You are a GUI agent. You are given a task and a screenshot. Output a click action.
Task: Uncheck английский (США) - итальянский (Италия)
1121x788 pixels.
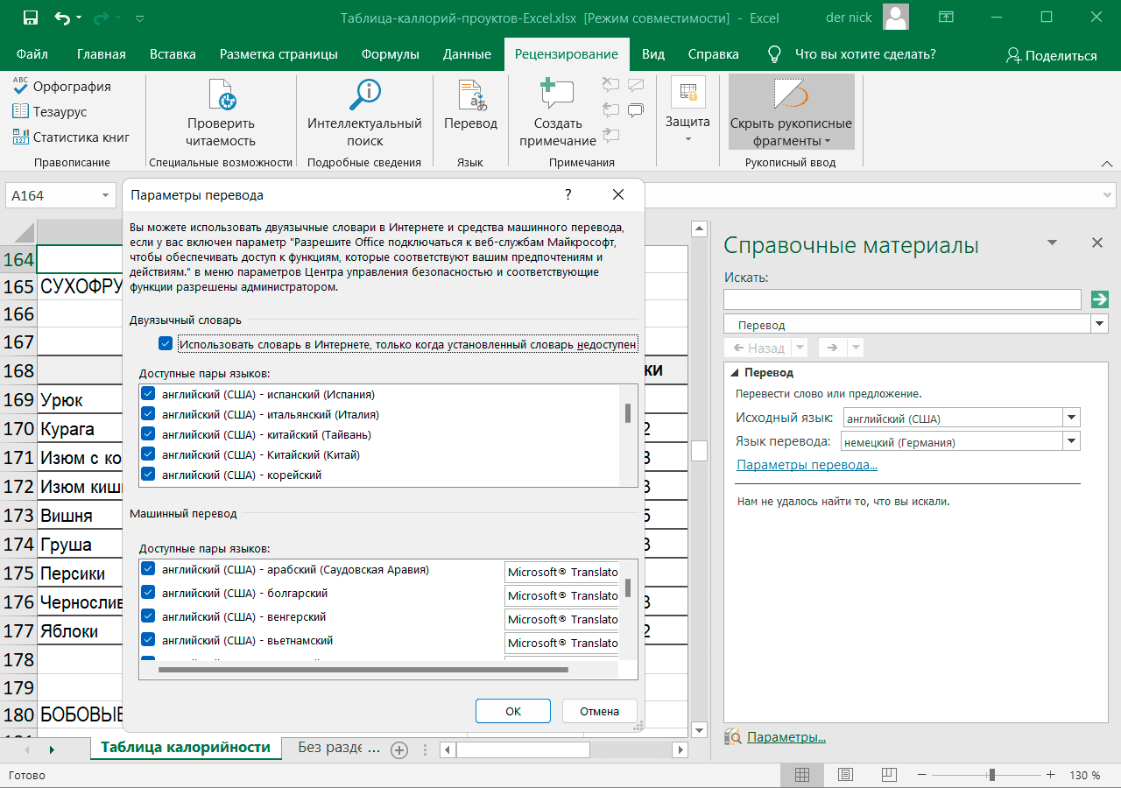148,414
